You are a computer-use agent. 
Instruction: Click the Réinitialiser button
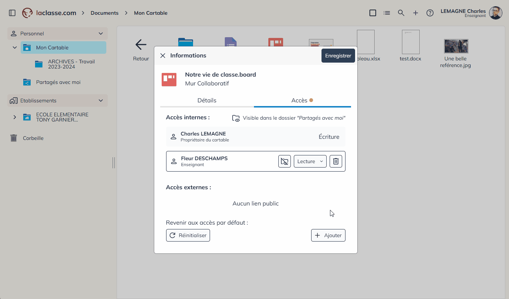pyautogui.click(x=188, y=235)
